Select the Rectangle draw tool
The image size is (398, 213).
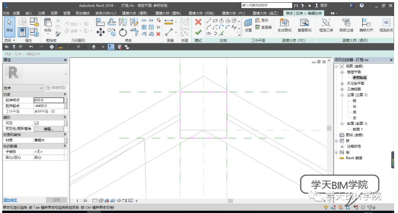point(215,21)
